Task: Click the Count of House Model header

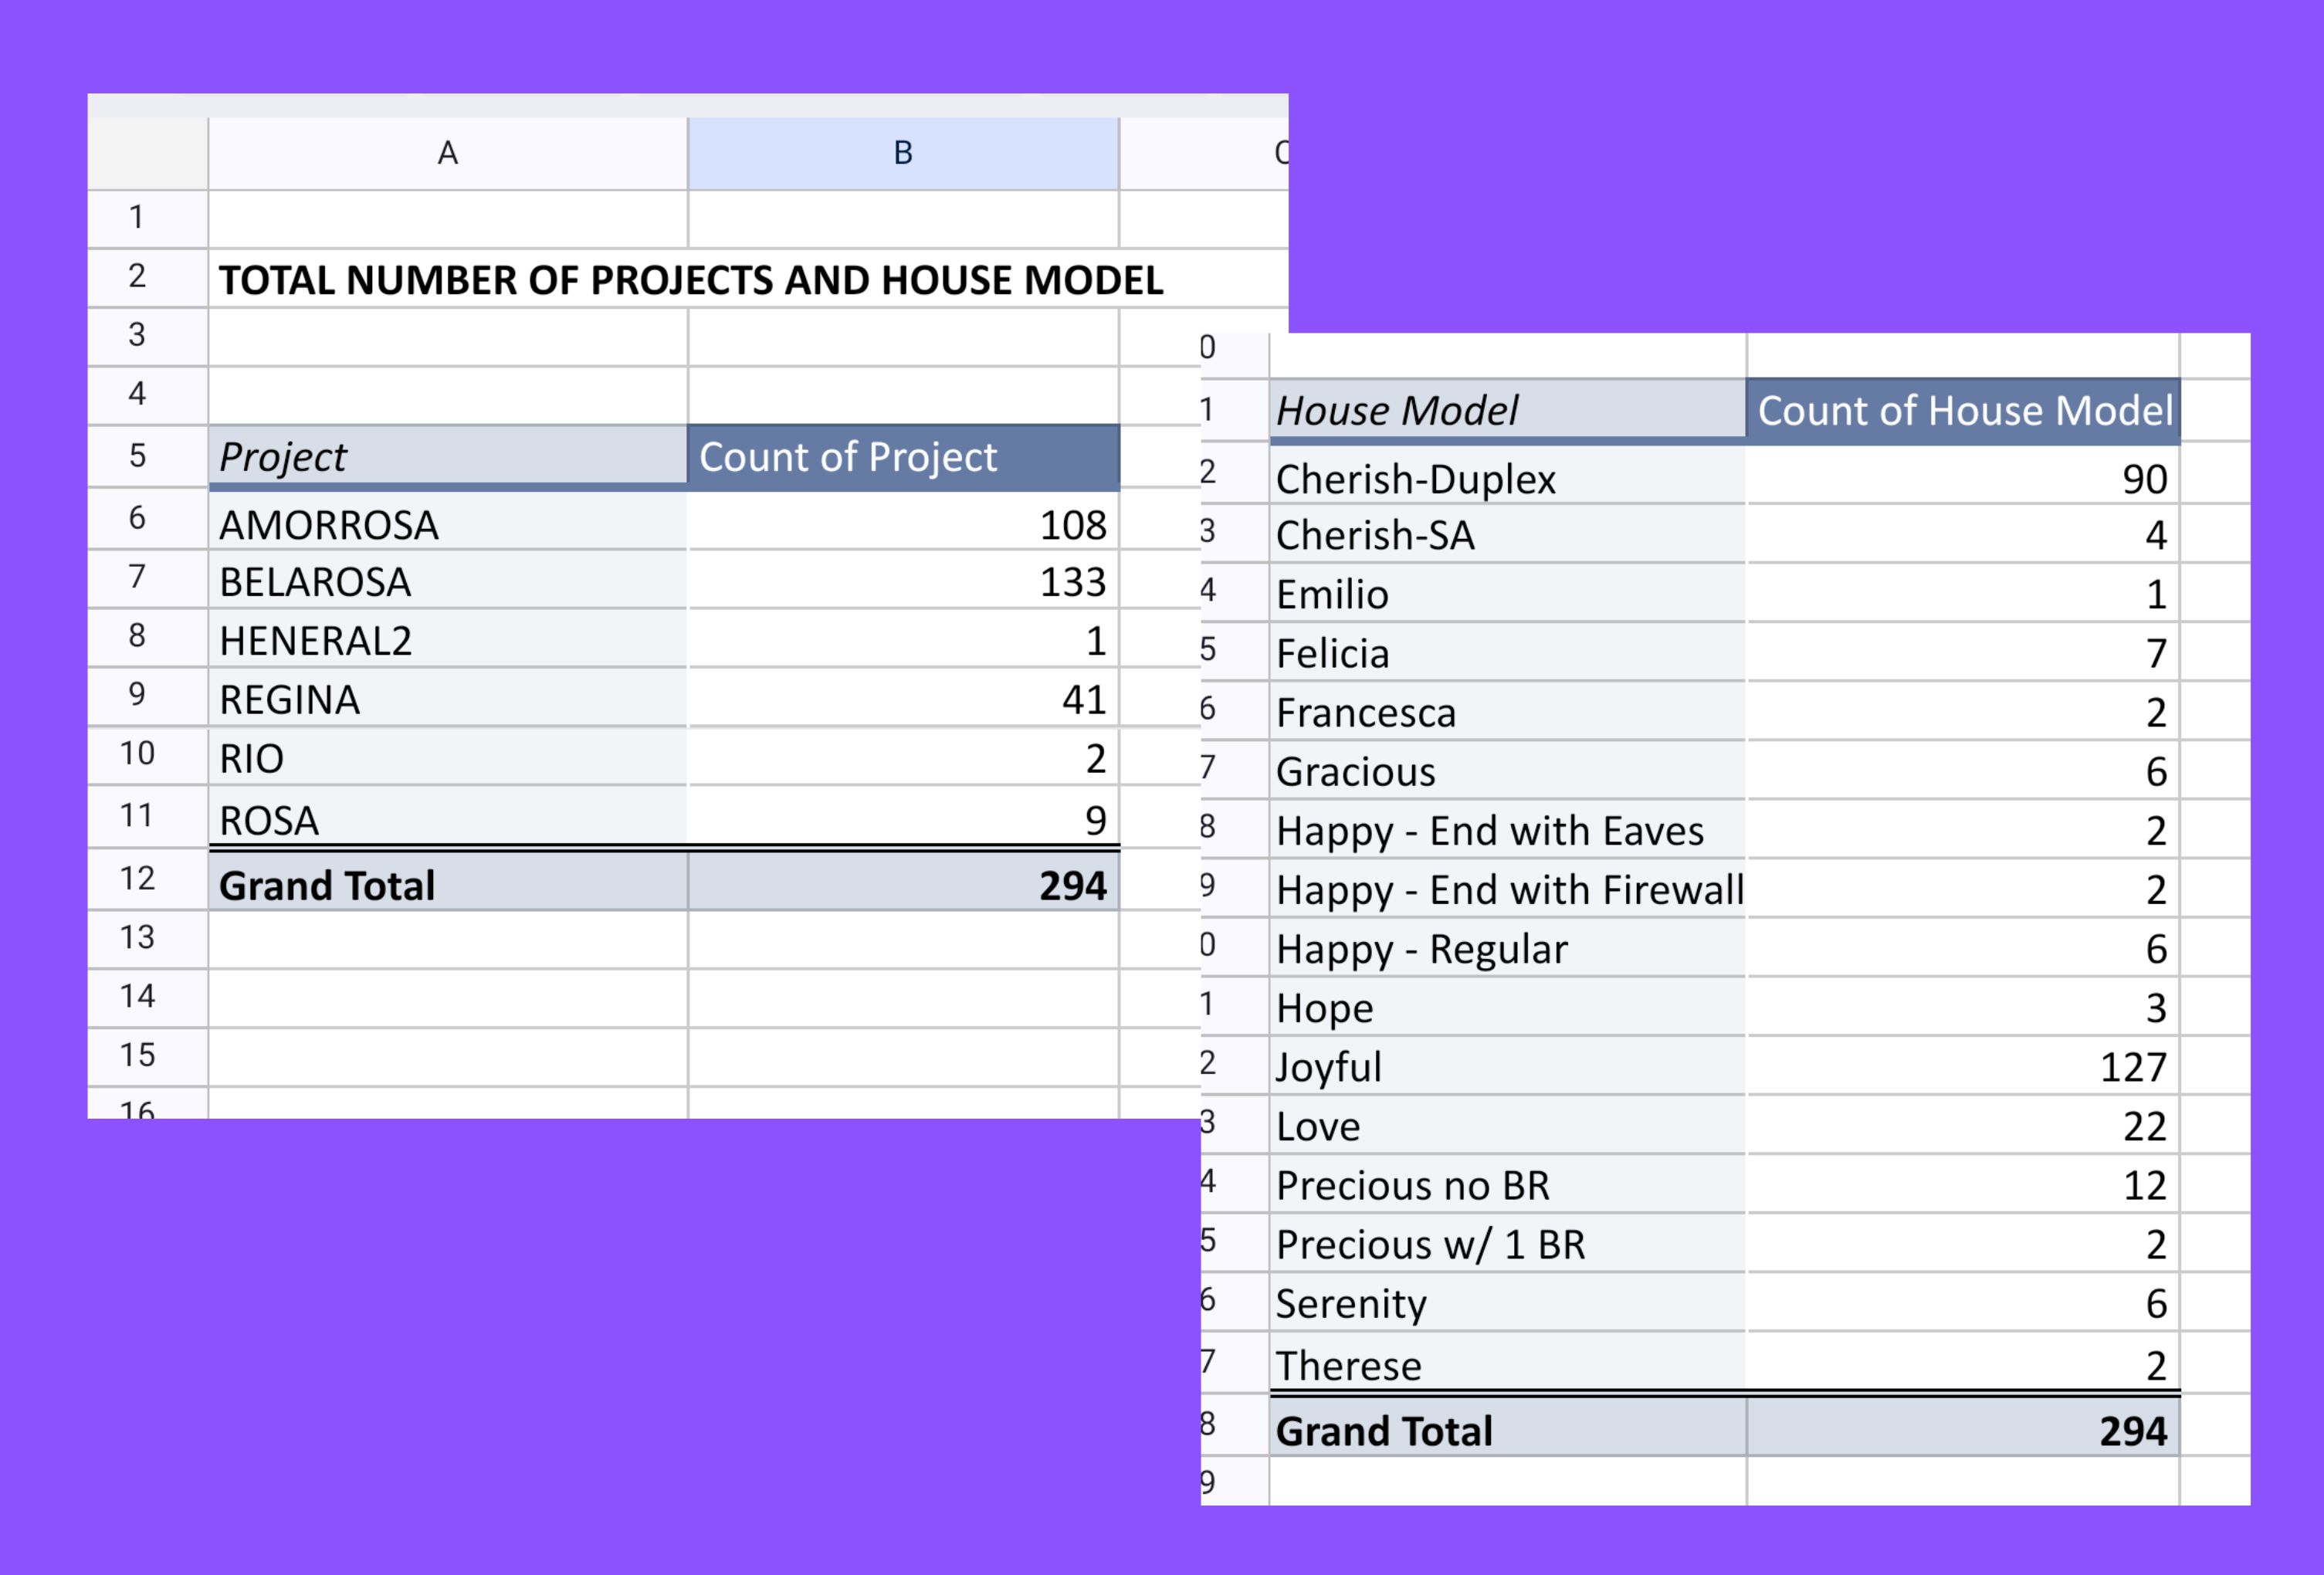Action: [1963, 411]
